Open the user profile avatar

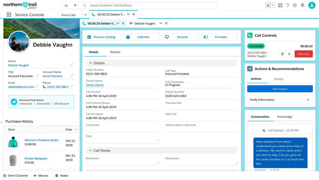tap(312, 5)
